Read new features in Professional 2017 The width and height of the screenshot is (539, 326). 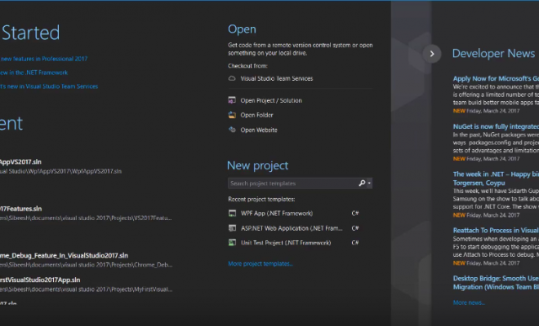click(x=43, y=59)
